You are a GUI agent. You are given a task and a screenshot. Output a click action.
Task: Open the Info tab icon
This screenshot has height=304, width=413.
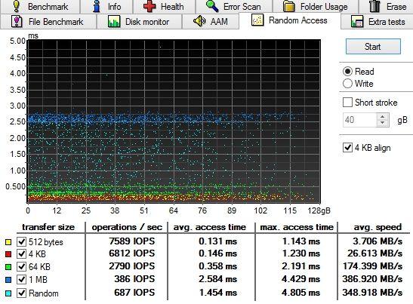pyautogui.click(x=97, y=6)
